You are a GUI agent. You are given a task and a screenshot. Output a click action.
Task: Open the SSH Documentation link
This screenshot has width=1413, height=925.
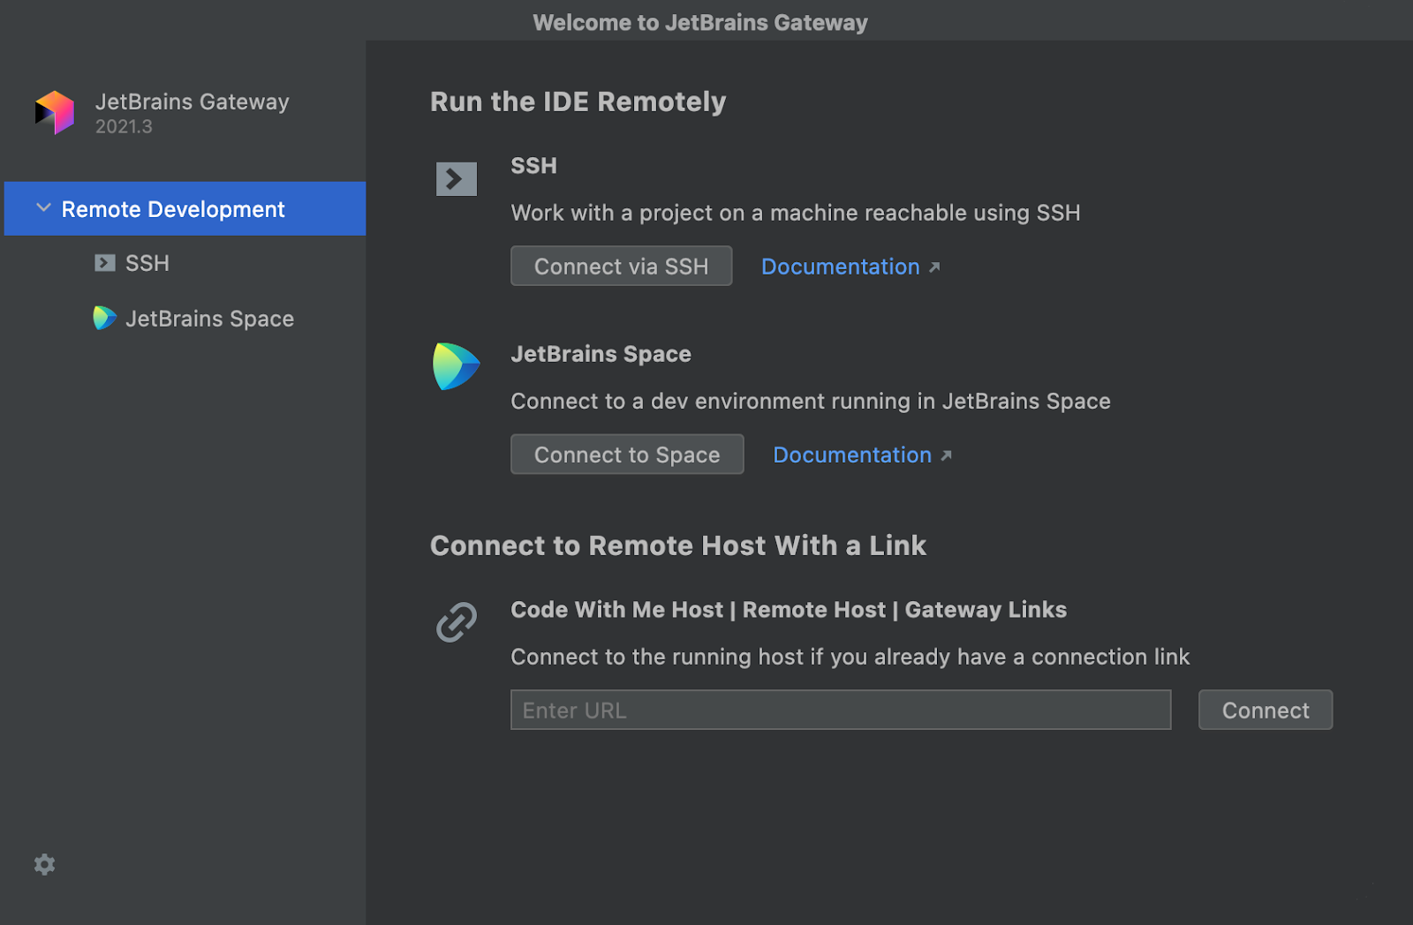(840, 267)
